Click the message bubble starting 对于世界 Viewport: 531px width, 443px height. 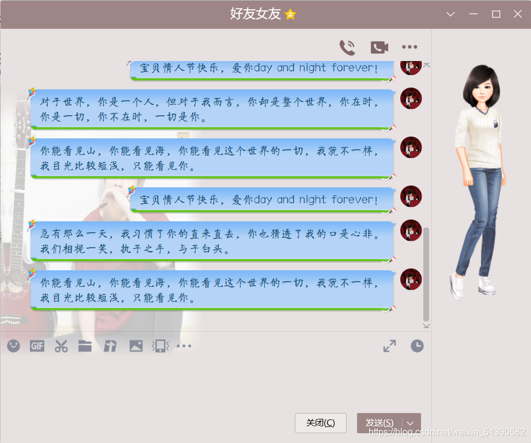pos(213,109)
